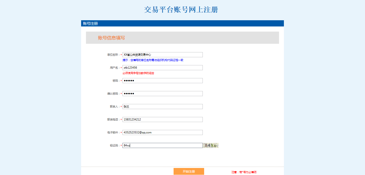Click the 验证码 captcha text input
The height and width of the screenshot is (175, 365).
click(162, 145)
